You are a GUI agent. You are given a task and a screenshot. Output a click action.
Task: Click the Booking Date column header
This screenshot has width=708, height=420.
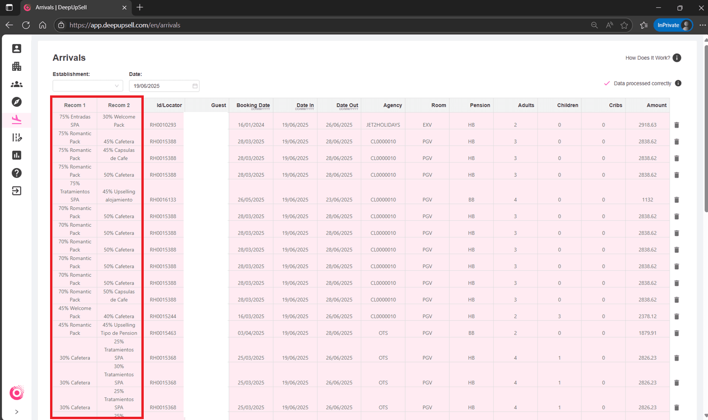[x=253, y=105]
